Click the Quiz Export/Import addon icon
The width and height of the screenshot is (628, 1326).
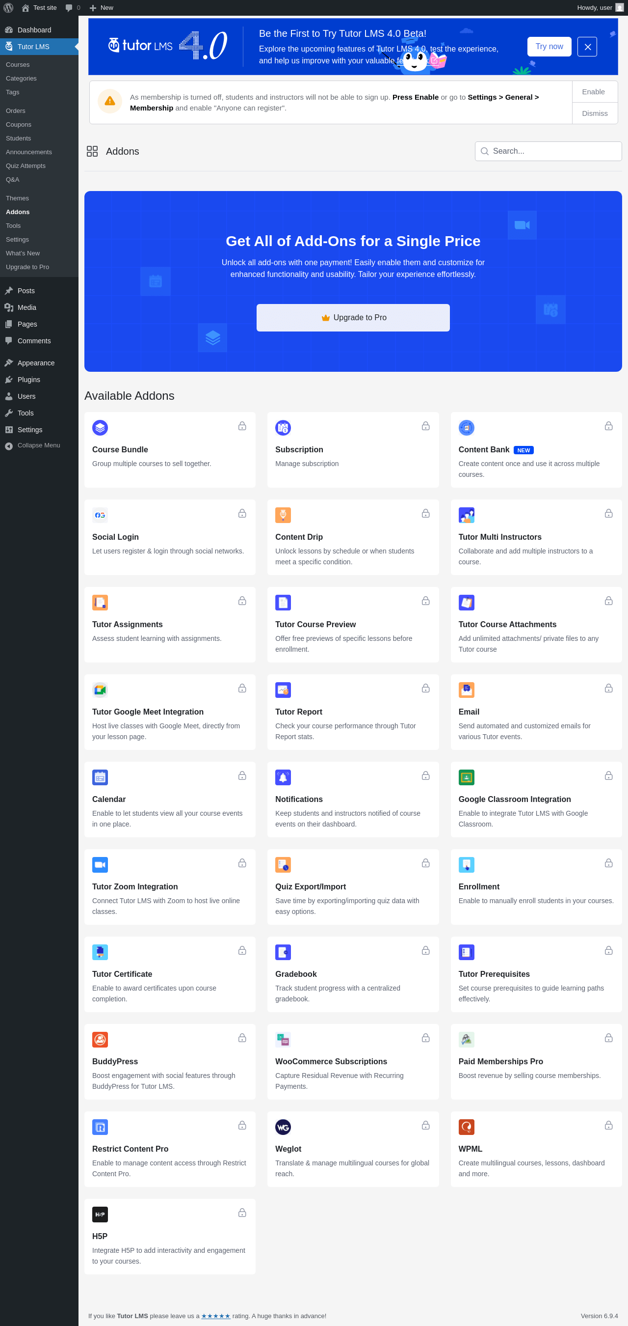click(283, 865)
